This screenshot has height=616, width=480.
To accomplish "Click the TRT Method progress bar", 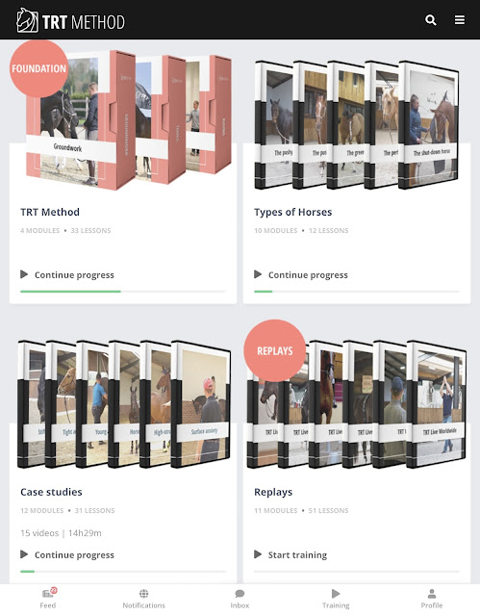I will [123, 292].
